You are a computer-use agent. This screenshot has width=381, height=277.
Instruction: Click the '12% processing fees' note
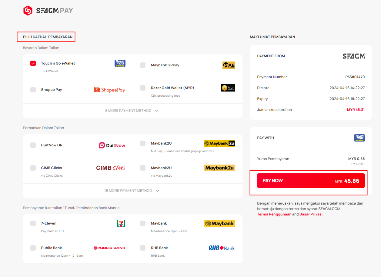pos(165,96)
